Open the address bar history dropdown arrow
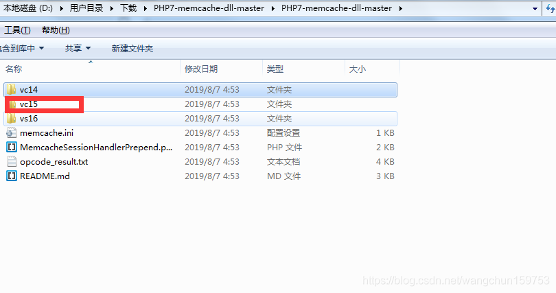556x293 pixels. (x=535, y=8)
